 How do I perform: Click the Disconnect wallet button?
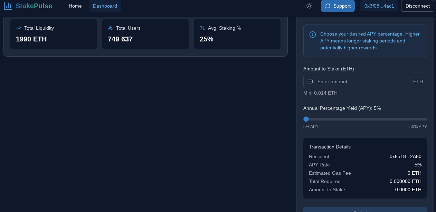click(x=417, y=6)
